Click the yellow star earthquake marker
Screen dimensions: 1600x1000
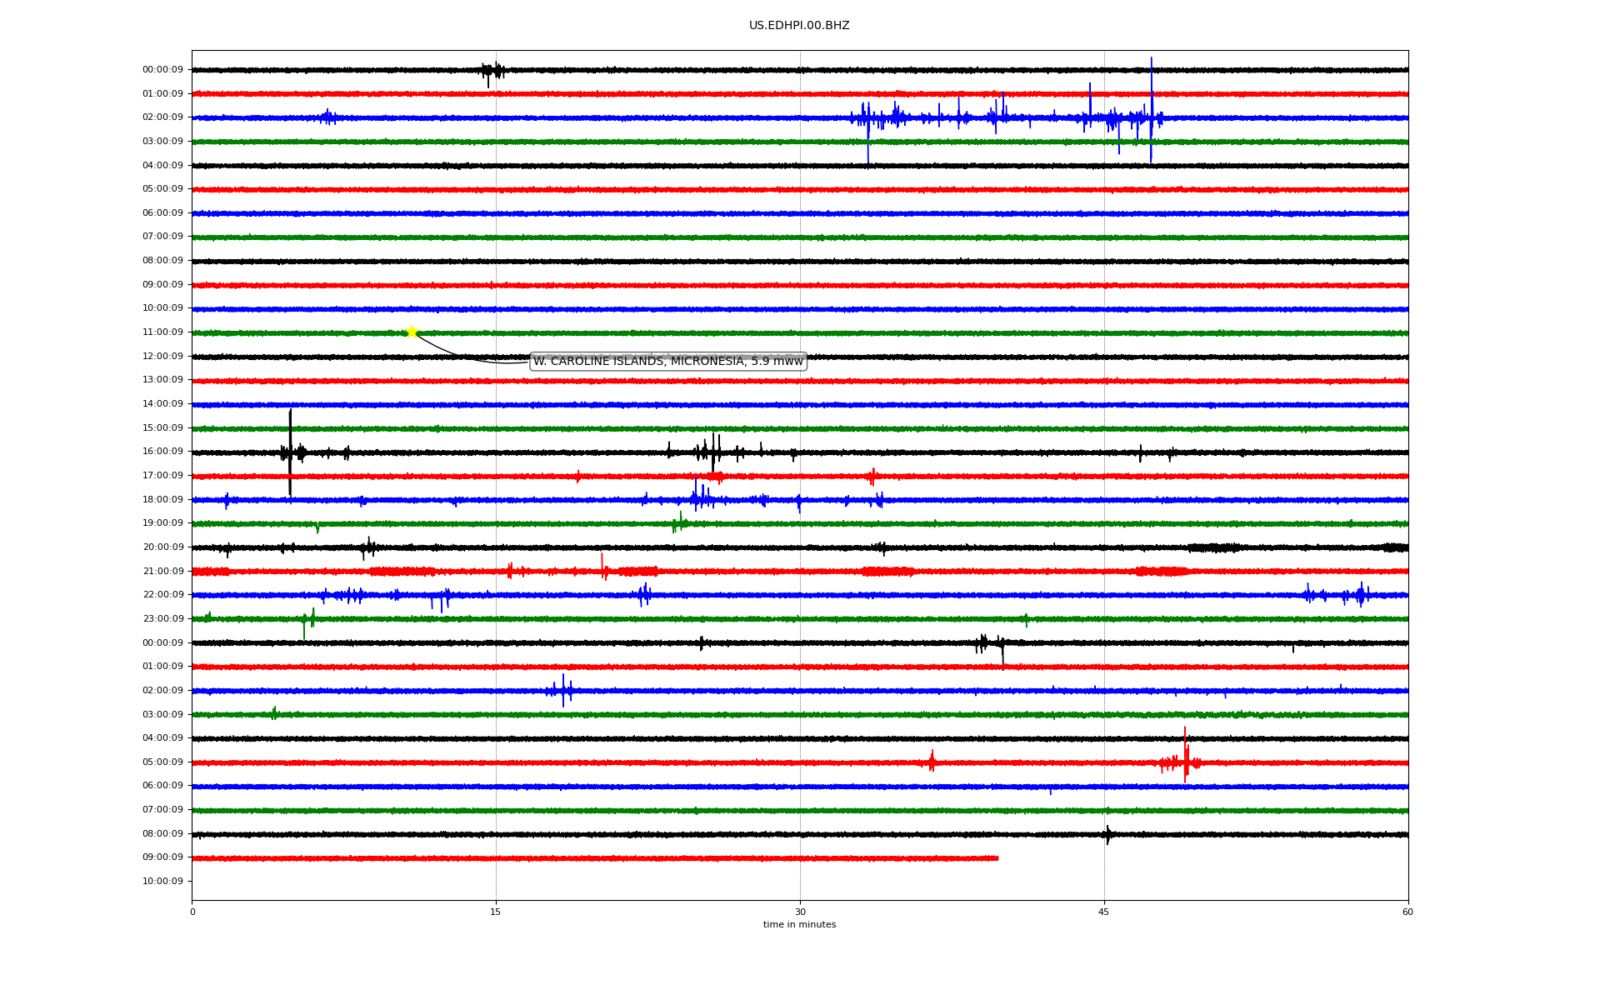point(412,332)
